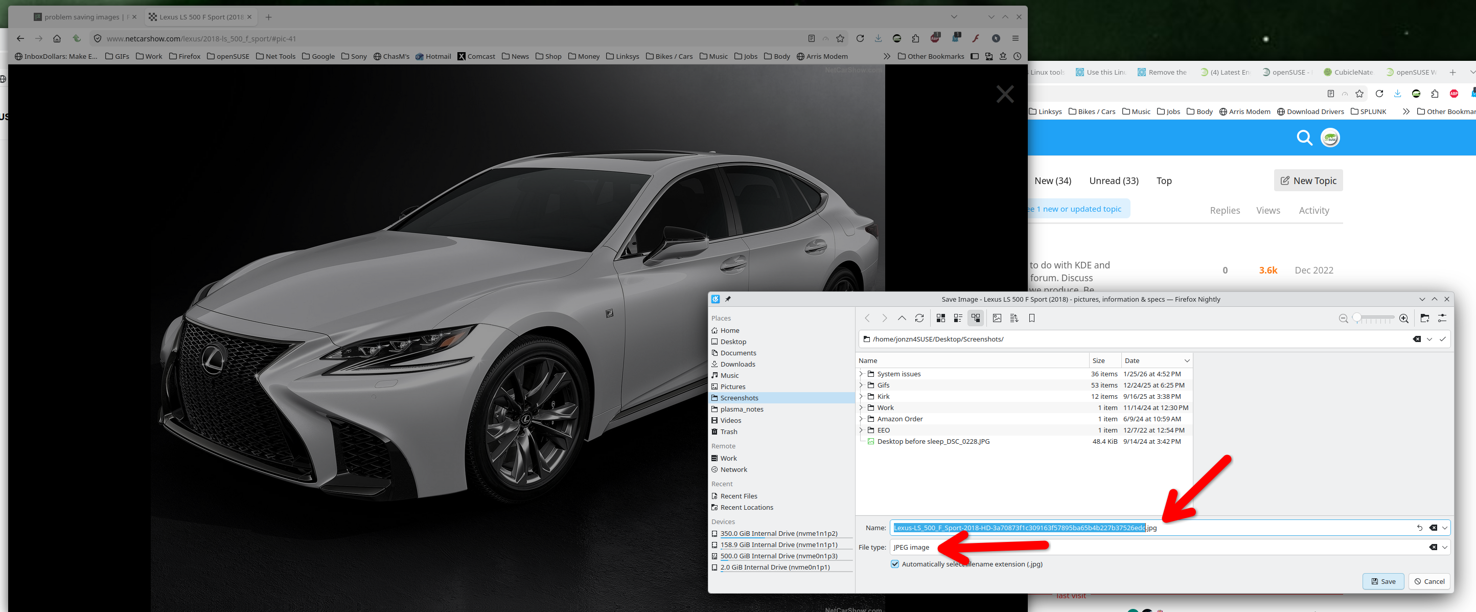Toggle the pin icon on dialog titlebar
Viewport: 1476px width, 612px height.
coord(728,299)
